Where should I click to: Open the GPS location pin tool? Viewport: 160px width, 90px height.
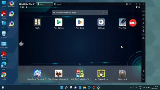143,30
